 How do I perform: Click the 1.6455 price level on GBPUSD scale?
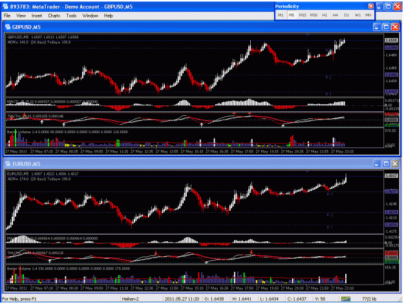click(391, 68)
